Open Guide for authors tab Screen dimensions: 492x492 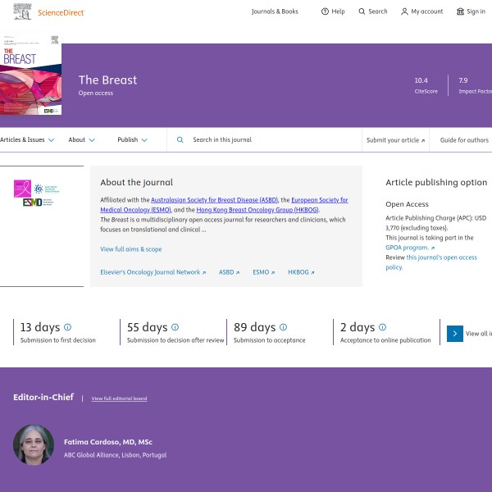[x=464, y=140]
